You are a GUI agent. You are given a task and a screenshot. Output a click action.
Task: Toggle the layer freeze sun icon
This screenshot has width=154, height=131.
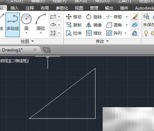click(x=152, y=33)
